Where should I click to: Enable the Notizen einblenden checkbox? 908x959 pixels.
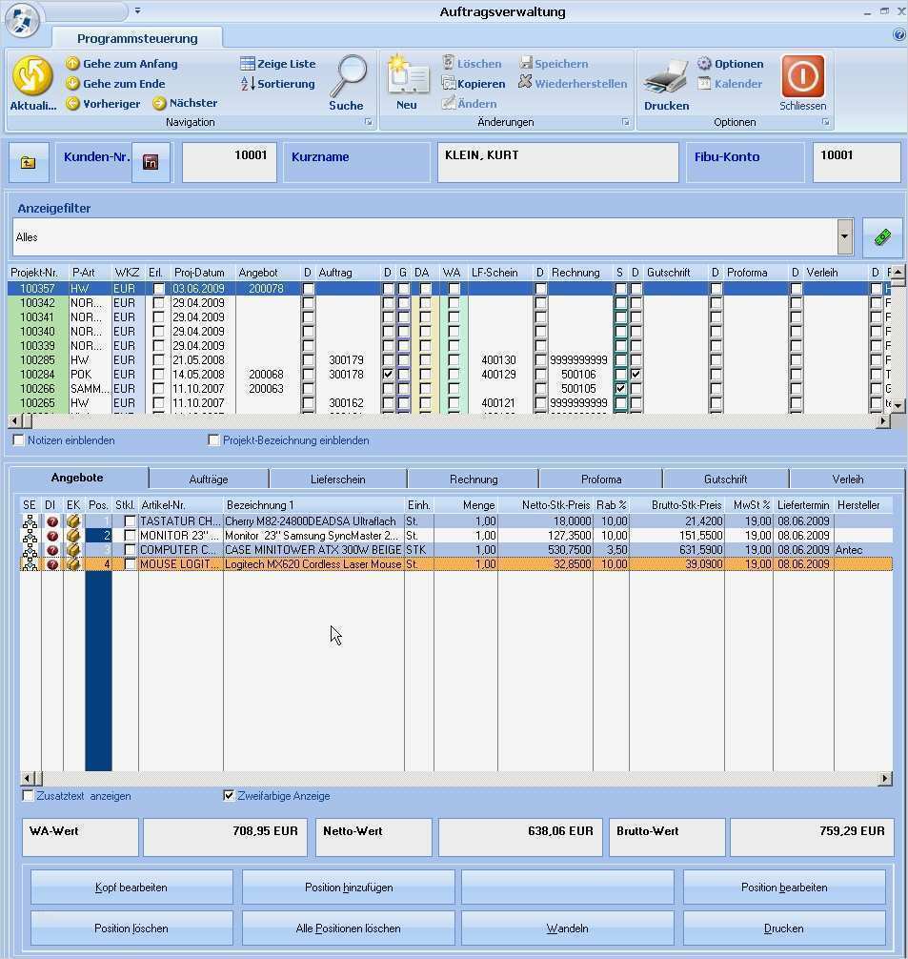(18, 439)
